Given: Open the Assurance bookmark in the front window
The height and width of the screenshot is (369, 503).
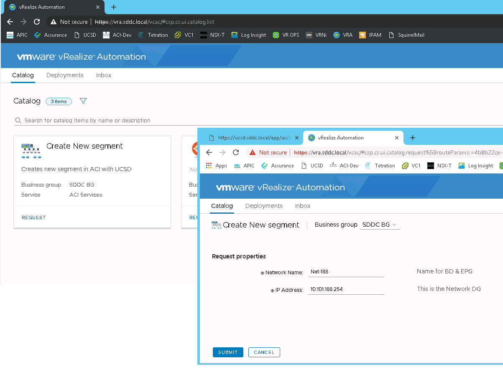Looking at the screenshot, I should [278, 166].
